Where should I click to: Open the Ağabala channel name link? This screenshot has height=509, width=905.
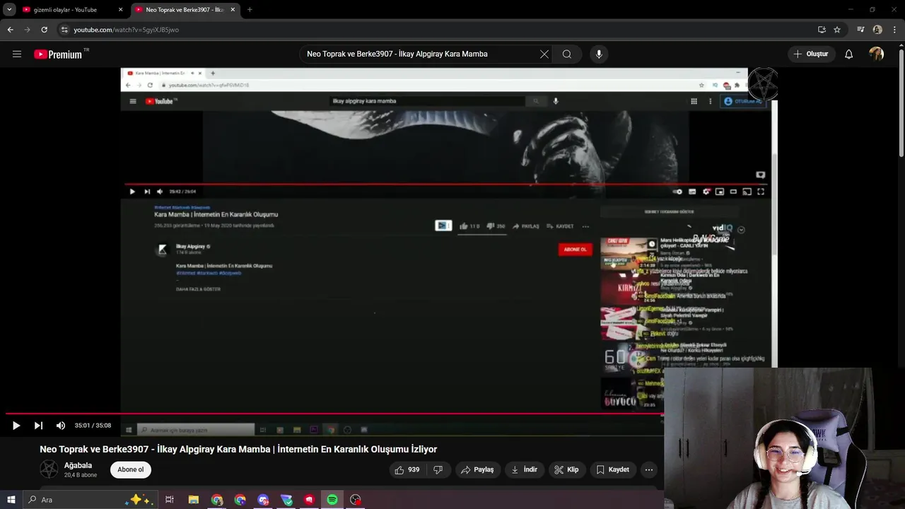tap(78, 465)
